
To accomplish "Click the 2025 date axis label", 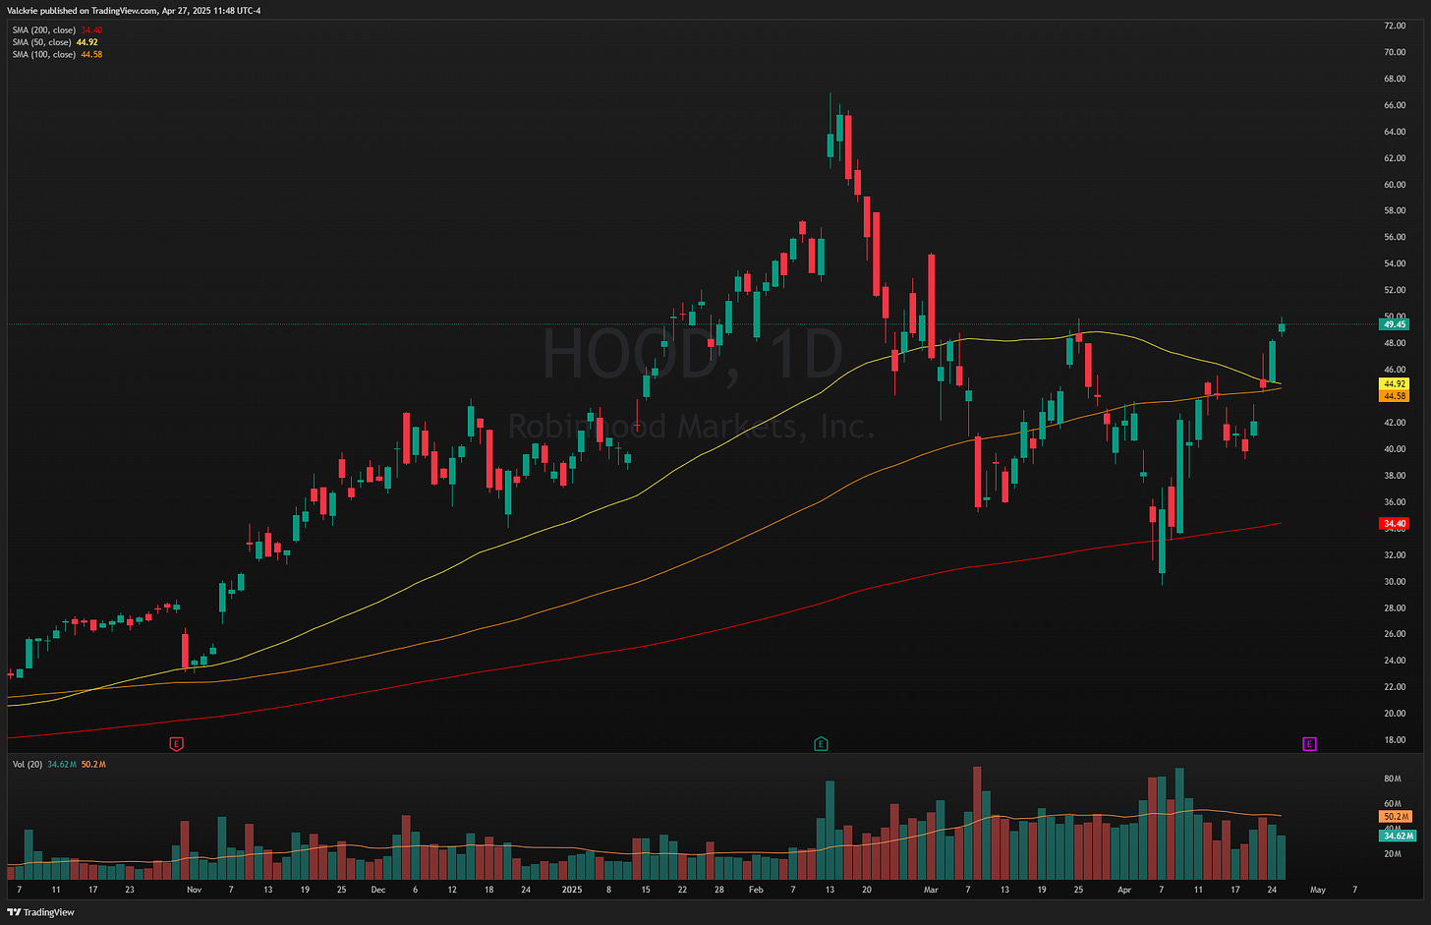I will point(571,890).
